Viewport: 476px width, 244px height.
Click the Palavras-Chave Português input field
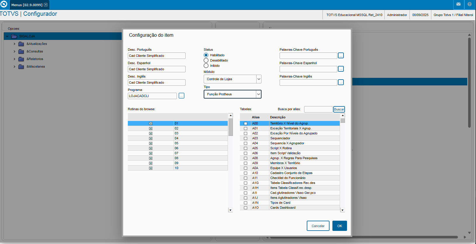[308, 56]
